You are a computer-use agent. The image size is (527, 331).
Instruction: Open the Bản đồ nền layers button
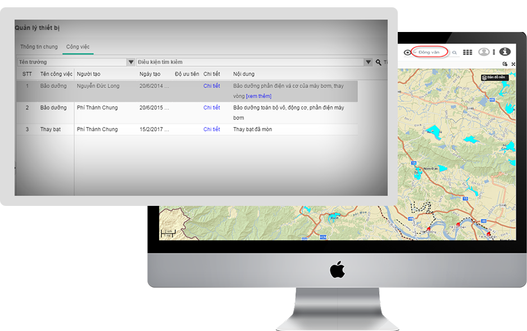(495, 77)
